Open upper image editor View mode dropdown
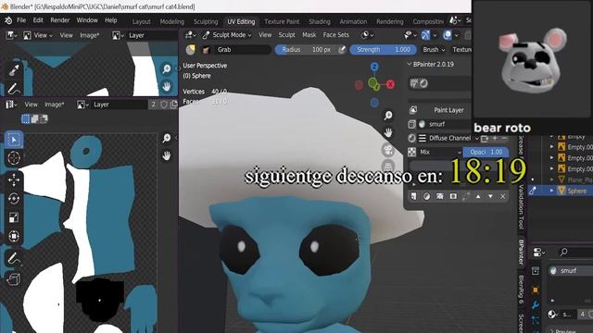This screenshot has height=333, width=593. pyautogui.click(x=38, y=35)
